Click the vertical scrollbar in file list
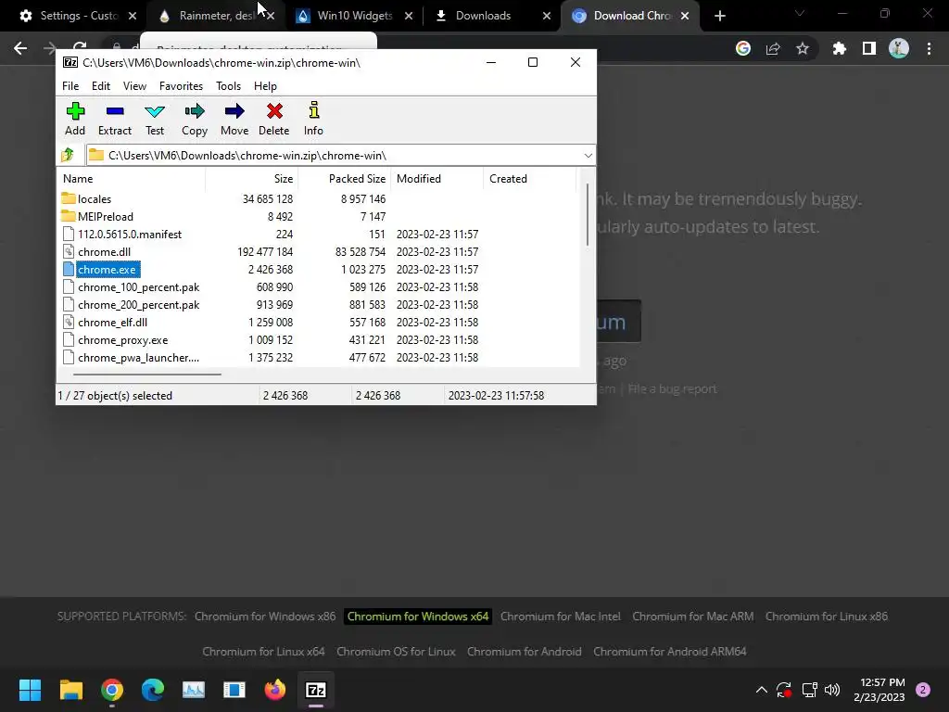This screenshot has height=712, width=949. point(587,215)
